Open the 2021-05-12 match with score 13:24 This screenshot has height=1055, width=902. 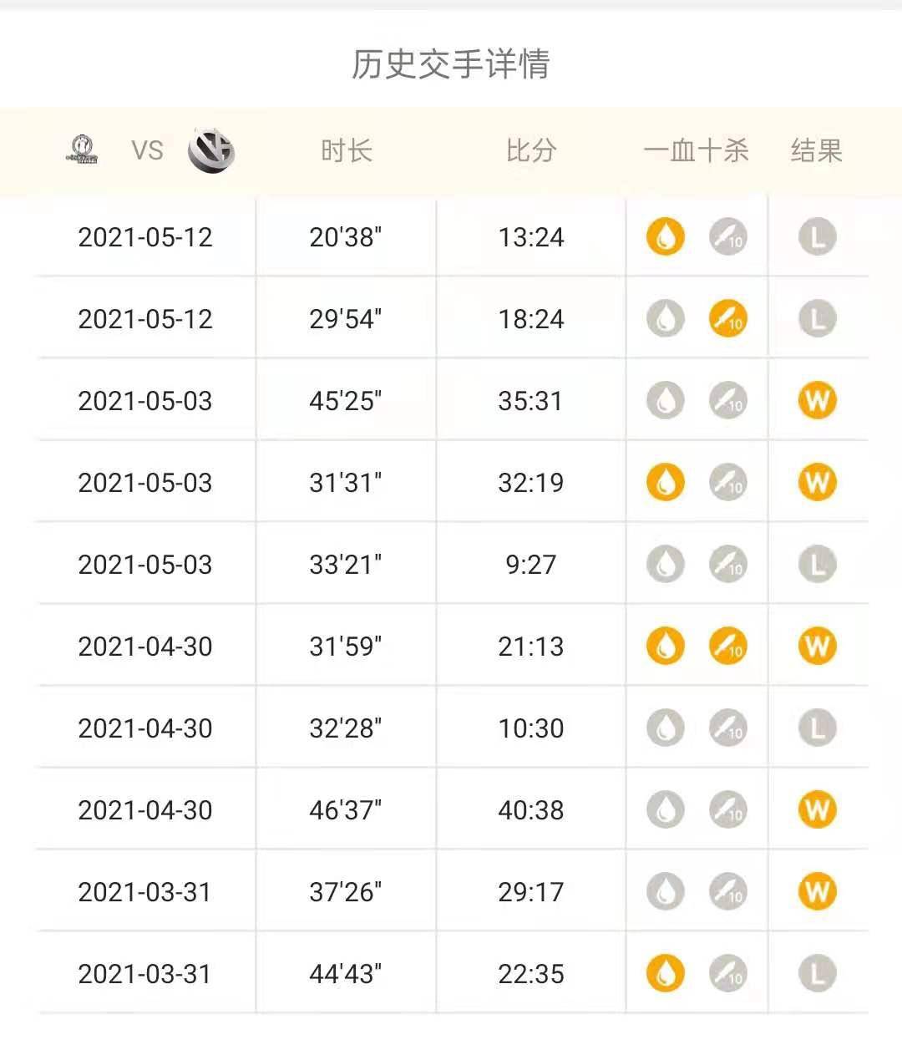[453, 237]
